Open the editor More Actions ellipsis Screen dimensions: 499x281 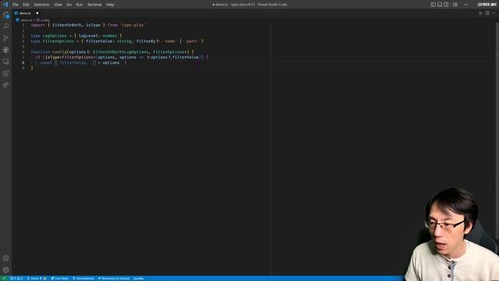(494, 13)
